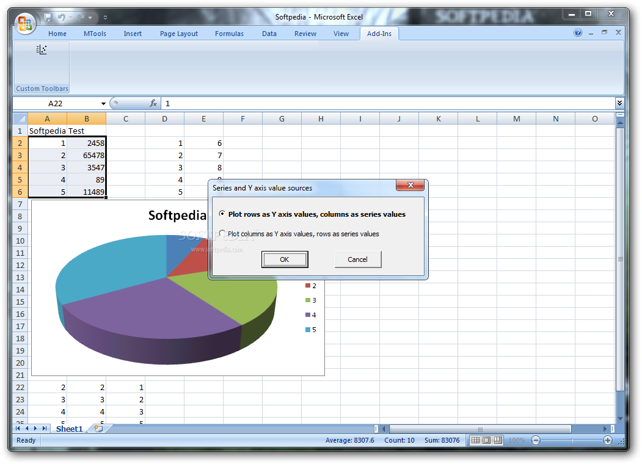Click the custom toolbar chart icon in Add-Ins

(x=42, y=50)
